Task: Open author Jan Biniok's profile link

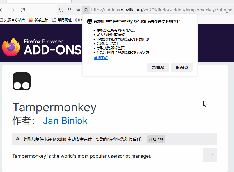Action: pos(65,121)
